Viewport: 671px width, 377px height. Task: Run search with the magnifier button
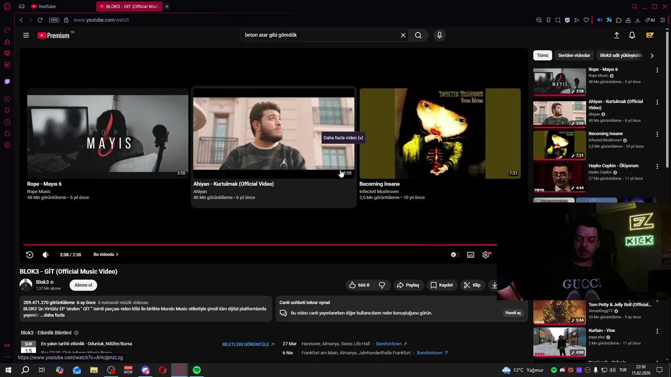[418, 35]
